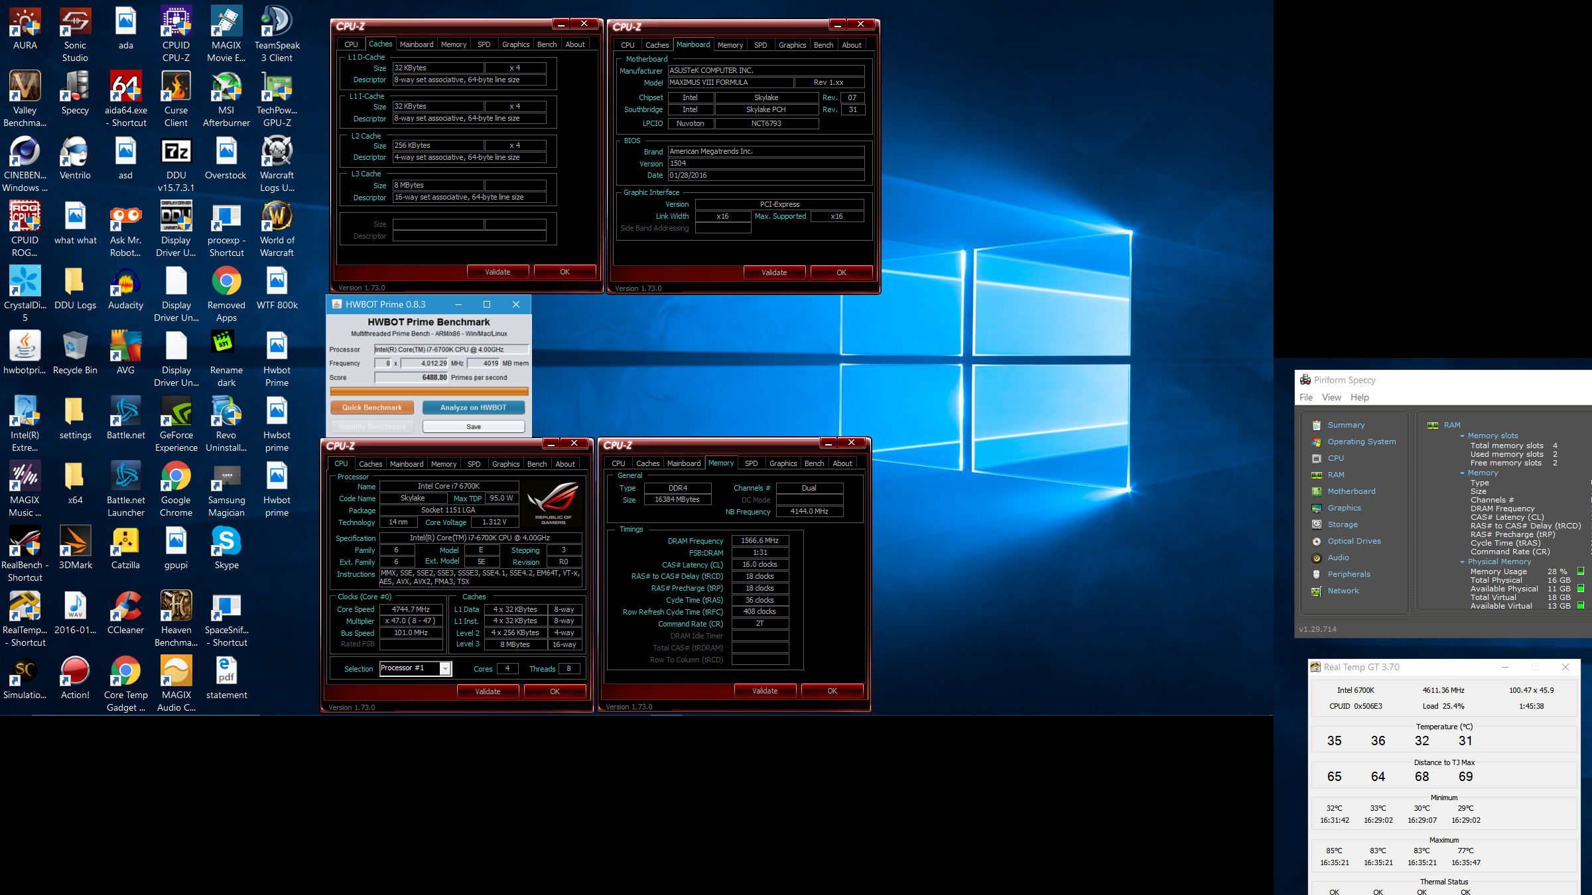This screenshot has height=895, width=1592.
Task: Select Network in Speccy sidebar
Action: (x=1343, y=591)
